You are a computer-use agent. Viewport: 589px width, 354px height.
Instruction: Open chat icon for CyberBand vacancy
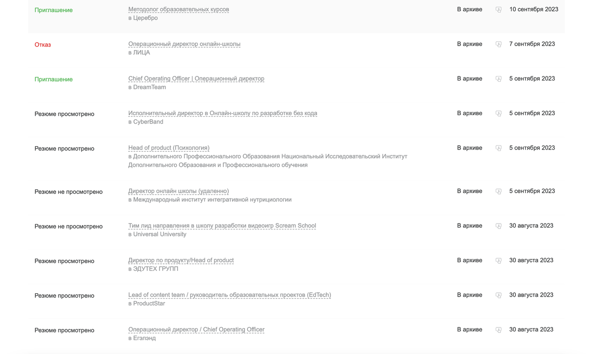click(498, 113)
